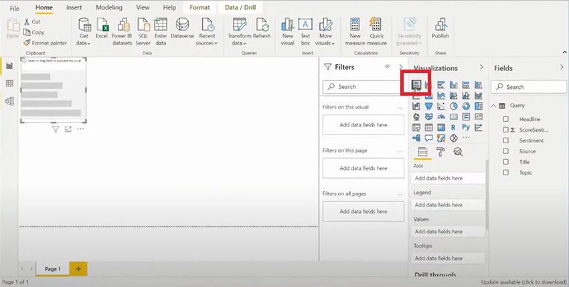Open the Format ribbon tab
The height and width of the screenshot is (287, 569).
(x=199, y=7)
